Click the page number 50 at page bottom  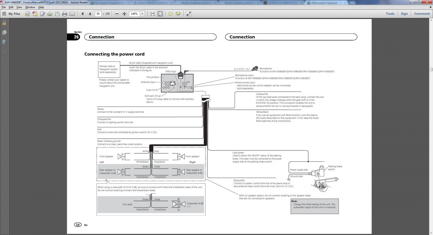click(78, 225)
